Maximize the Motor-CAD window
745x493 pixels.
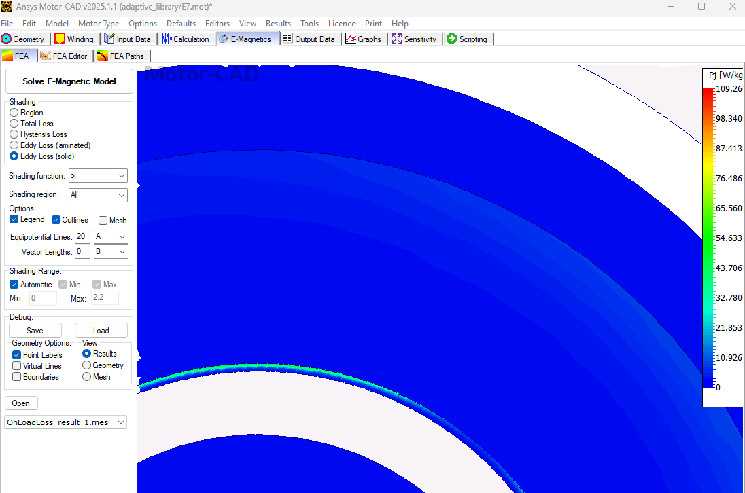click(x=701, y=7)
